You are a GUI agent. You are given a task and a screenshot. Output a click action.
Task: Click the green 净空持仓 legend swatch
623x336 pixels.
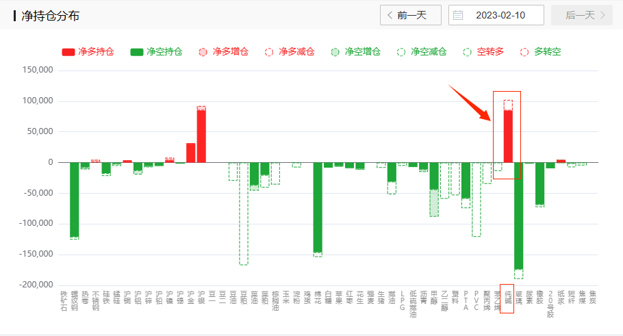[137, 52]
